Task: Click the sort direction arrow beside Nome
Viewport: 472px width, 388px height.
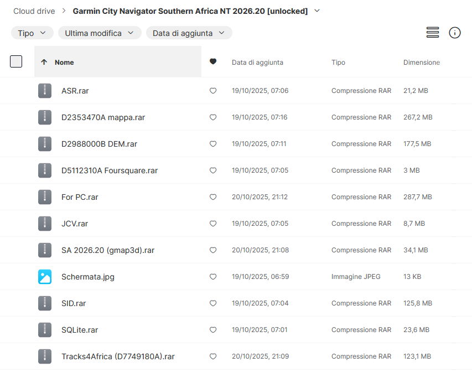Action: tap(44, 62)
